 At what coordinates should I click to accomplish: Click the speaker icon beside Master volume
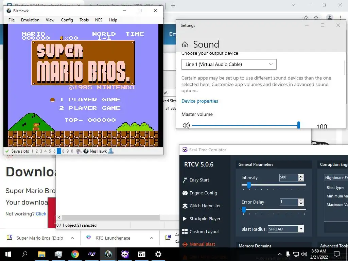186,125
